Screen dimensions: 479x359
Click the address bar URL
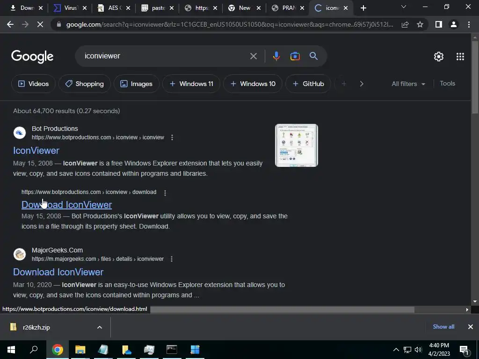(229, 24)
